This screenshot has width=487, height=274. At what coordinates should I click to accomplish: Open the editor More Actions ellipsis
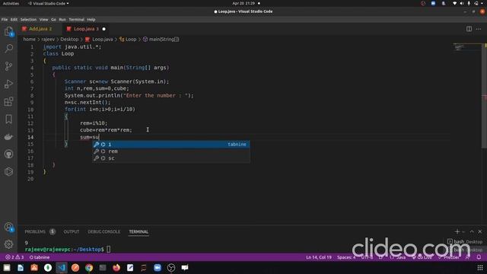tap(479, 29)
